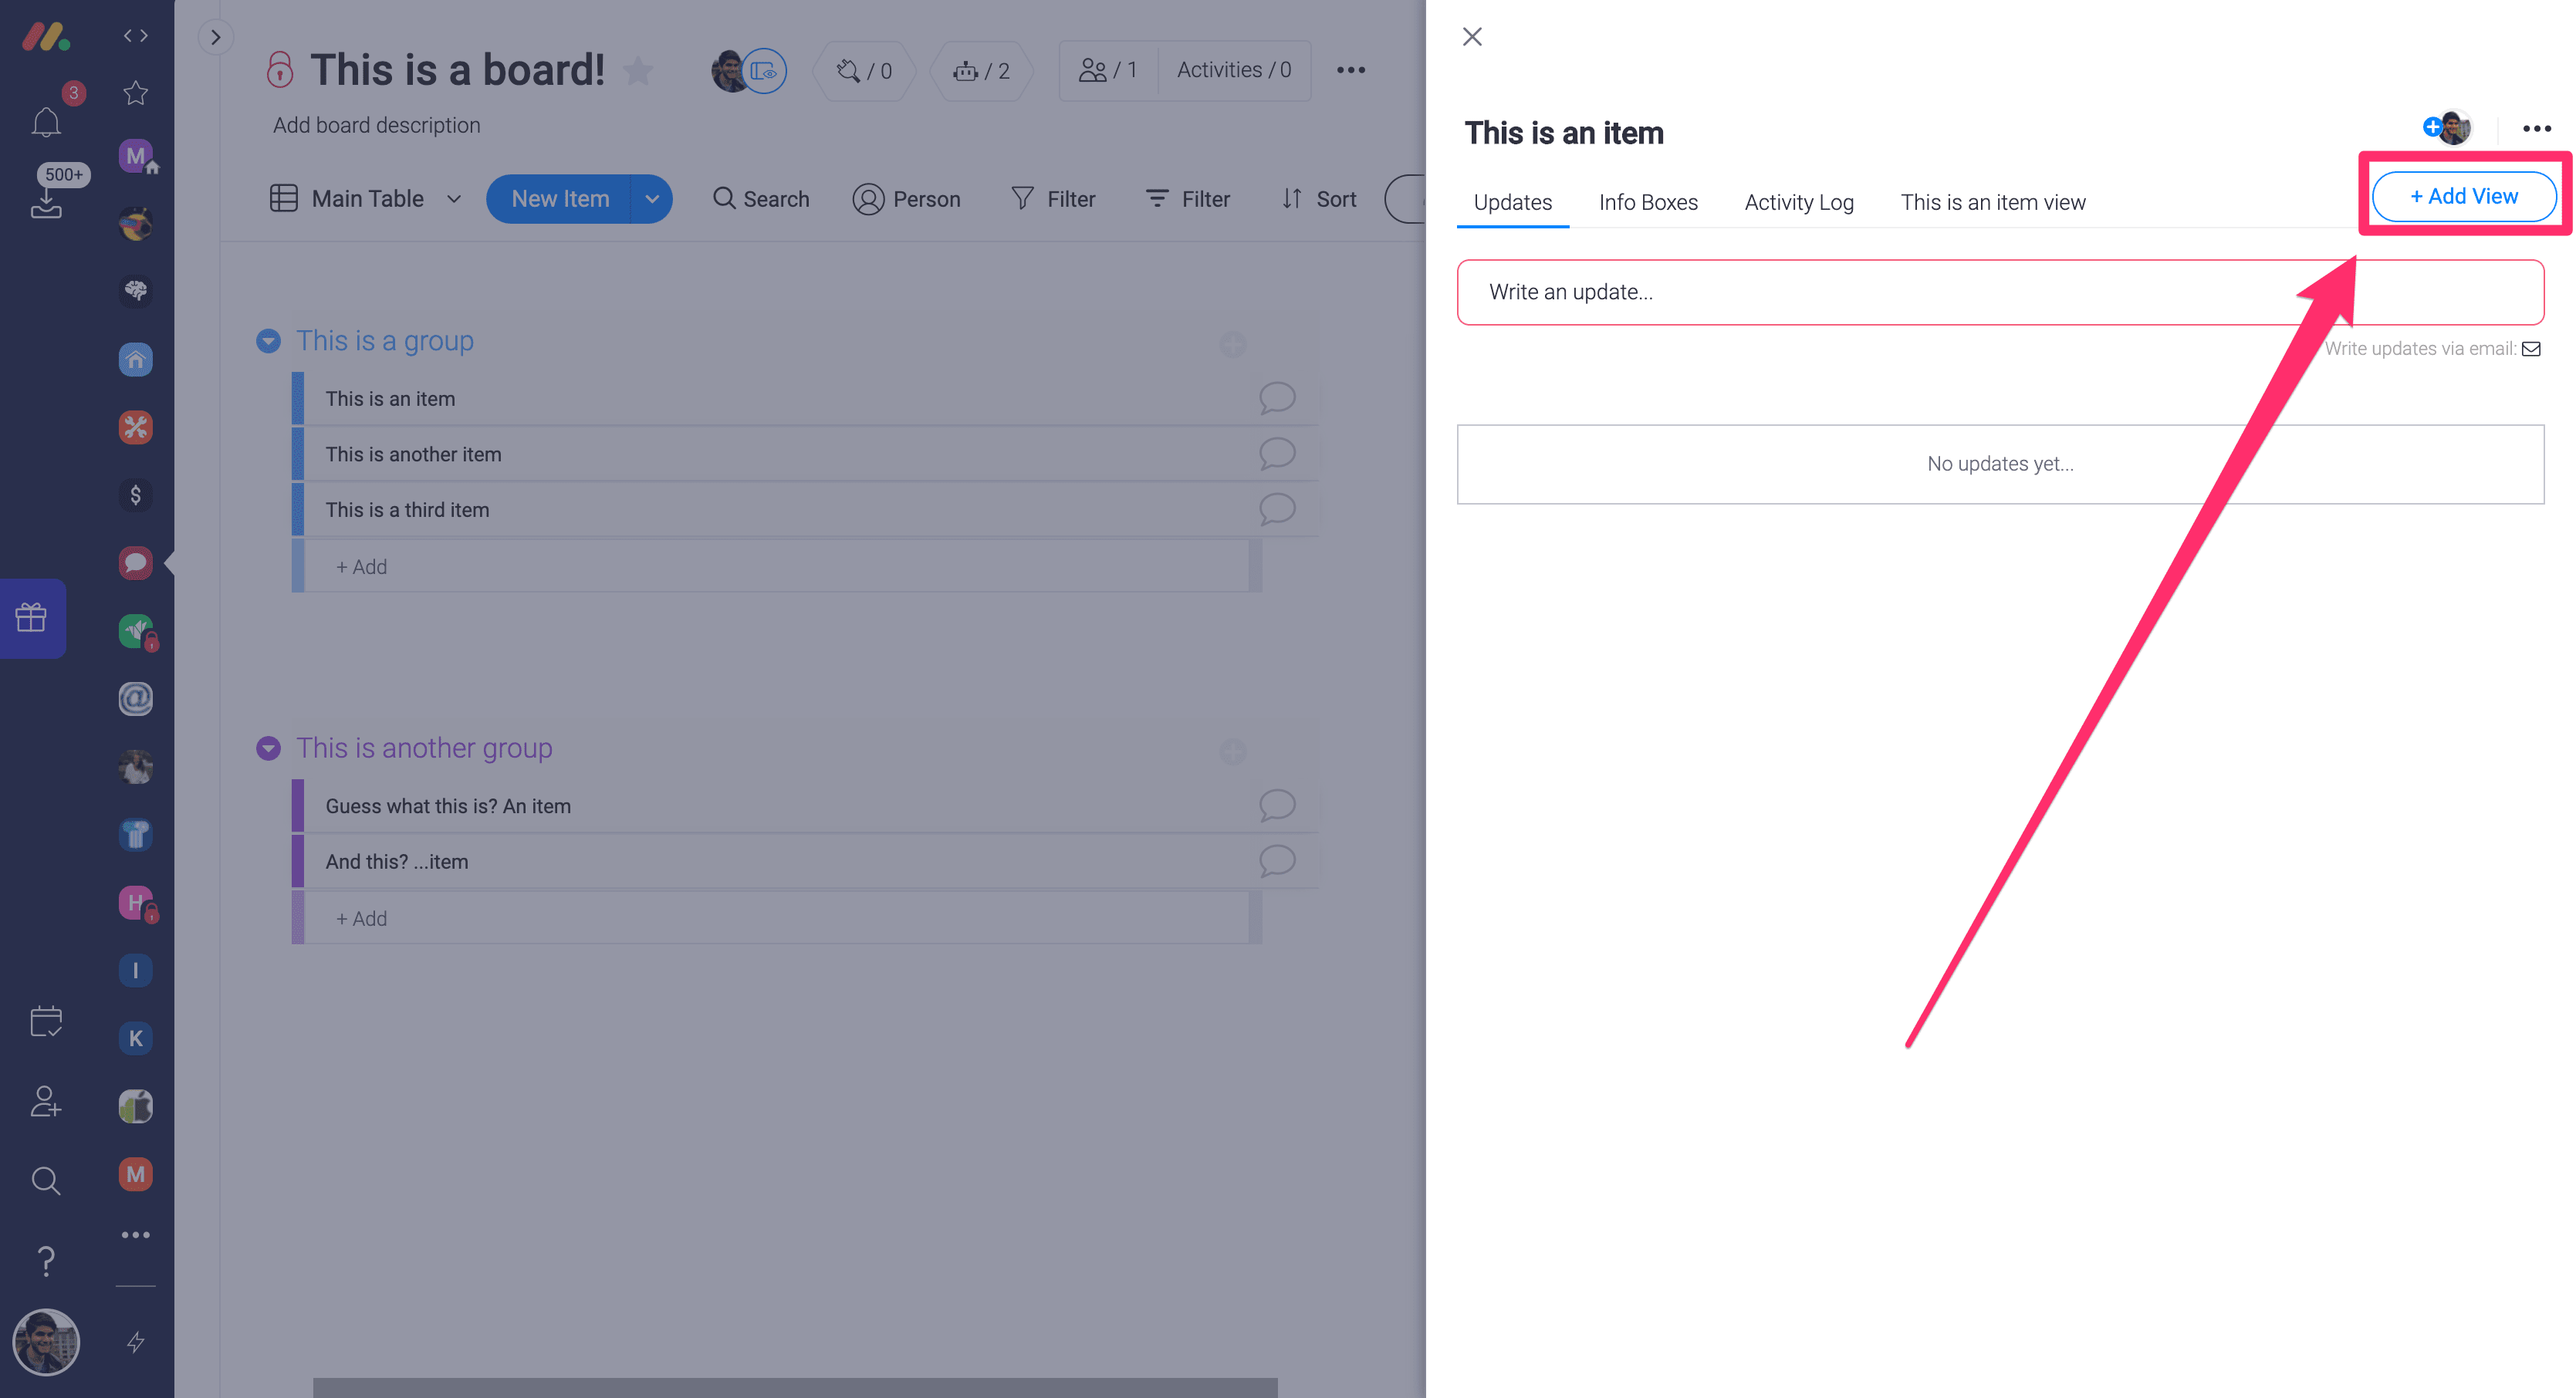
Task: Click the lightning bolt icon
Action: coord(136,1342)
